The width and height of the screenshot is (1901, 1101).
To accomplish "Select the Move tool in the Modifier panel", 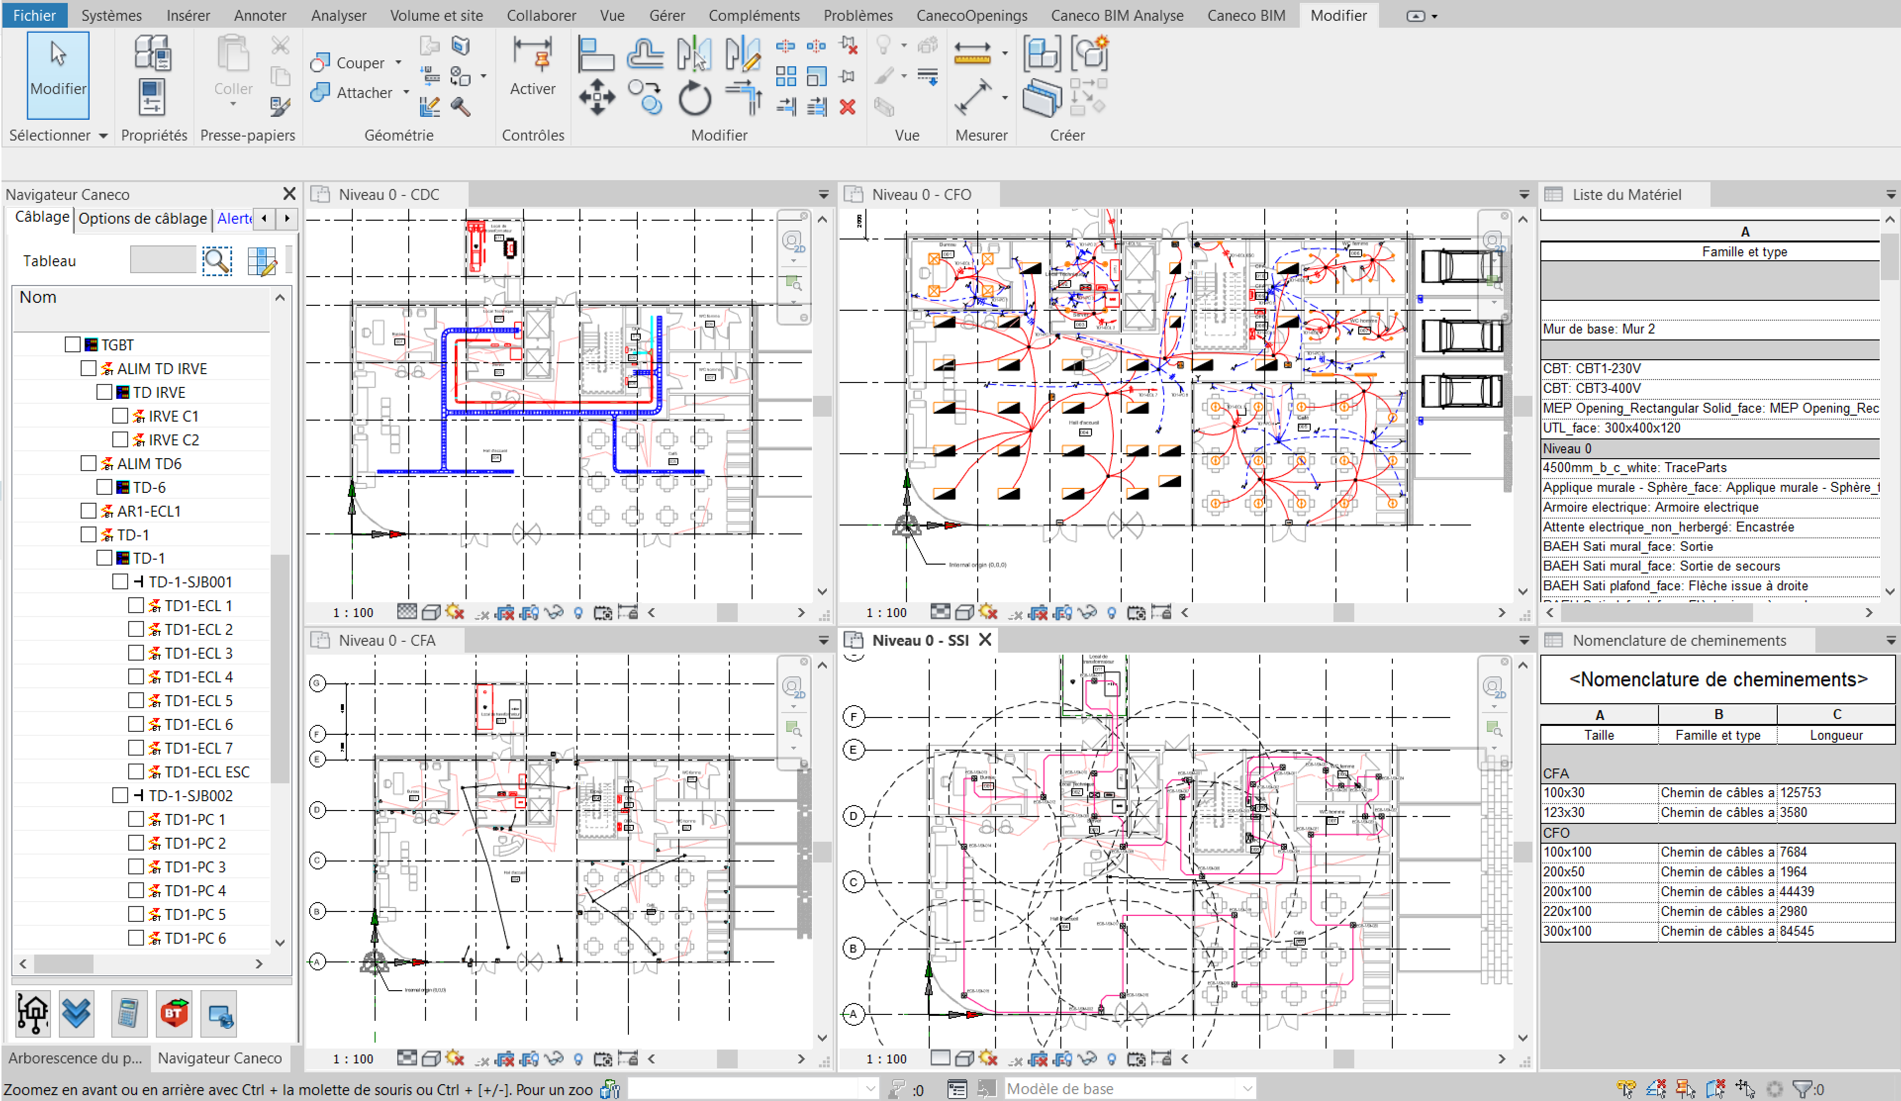I will 597,96.
